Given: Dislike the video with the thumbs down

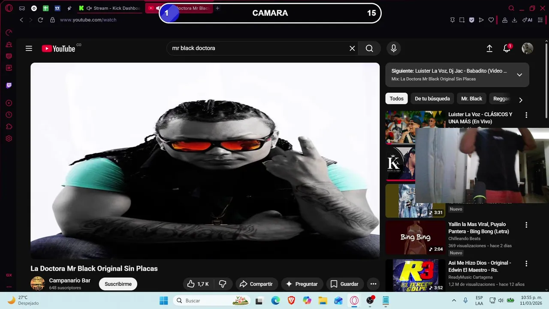Looking at the screenshot, I should [x=223, y=284].
